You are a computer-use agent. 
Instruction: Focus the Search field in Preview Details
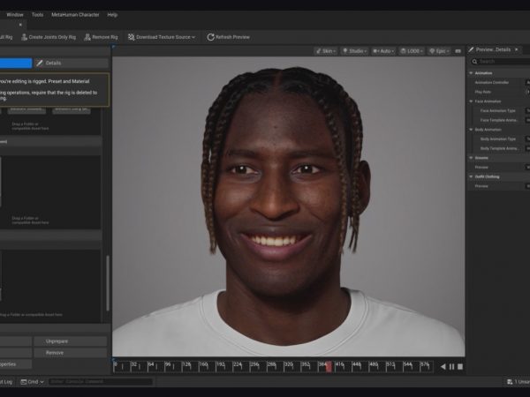(500, 62)
